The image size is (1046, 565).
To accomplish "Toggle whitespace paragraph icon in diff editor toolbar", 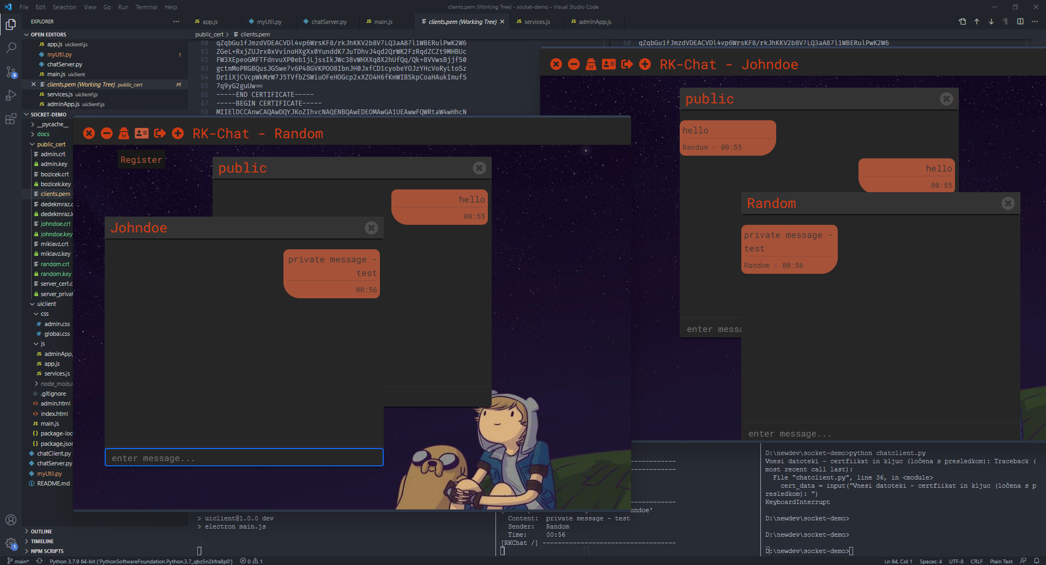I will [1005, 22].
